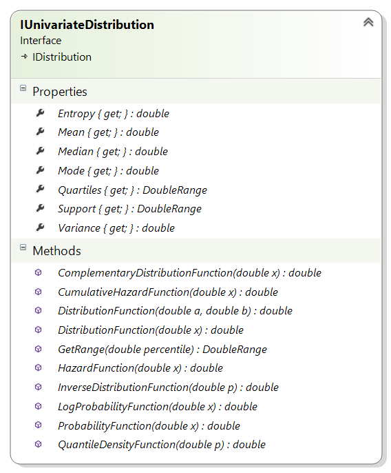Image resolution: width=391 pixels, height=473 pixels.
Task: Select the IDistribution base interface link
Action: tap(62, 57)
